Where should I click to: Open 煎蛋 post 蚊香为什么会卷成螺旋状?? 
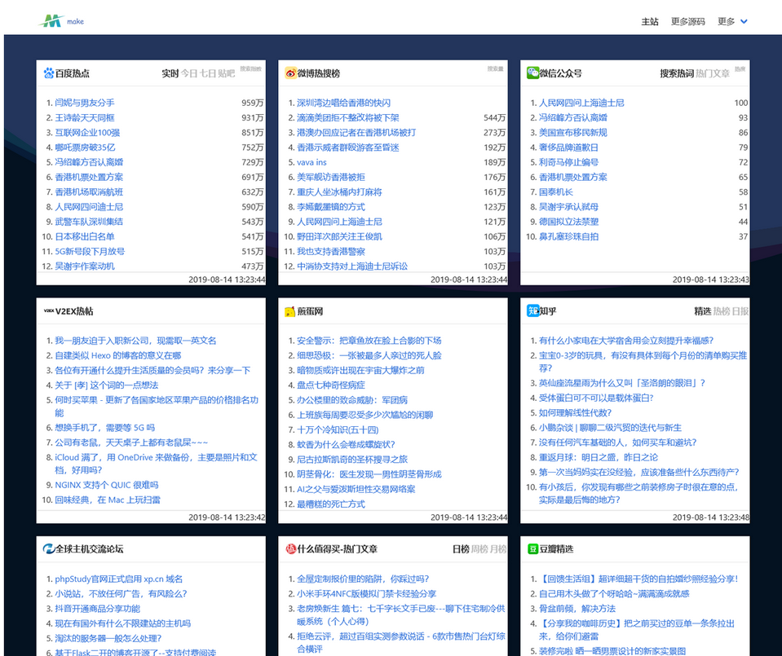click(x=346, y=444)
